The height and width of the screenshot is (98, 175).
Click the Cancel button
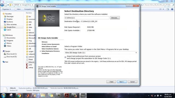[x=132, y=82]
